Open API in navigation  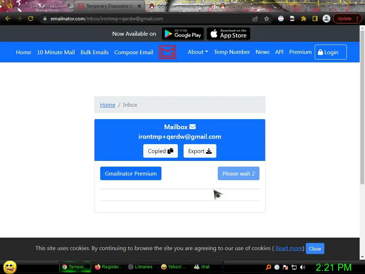pyautogui.click(x=279, y=52)
